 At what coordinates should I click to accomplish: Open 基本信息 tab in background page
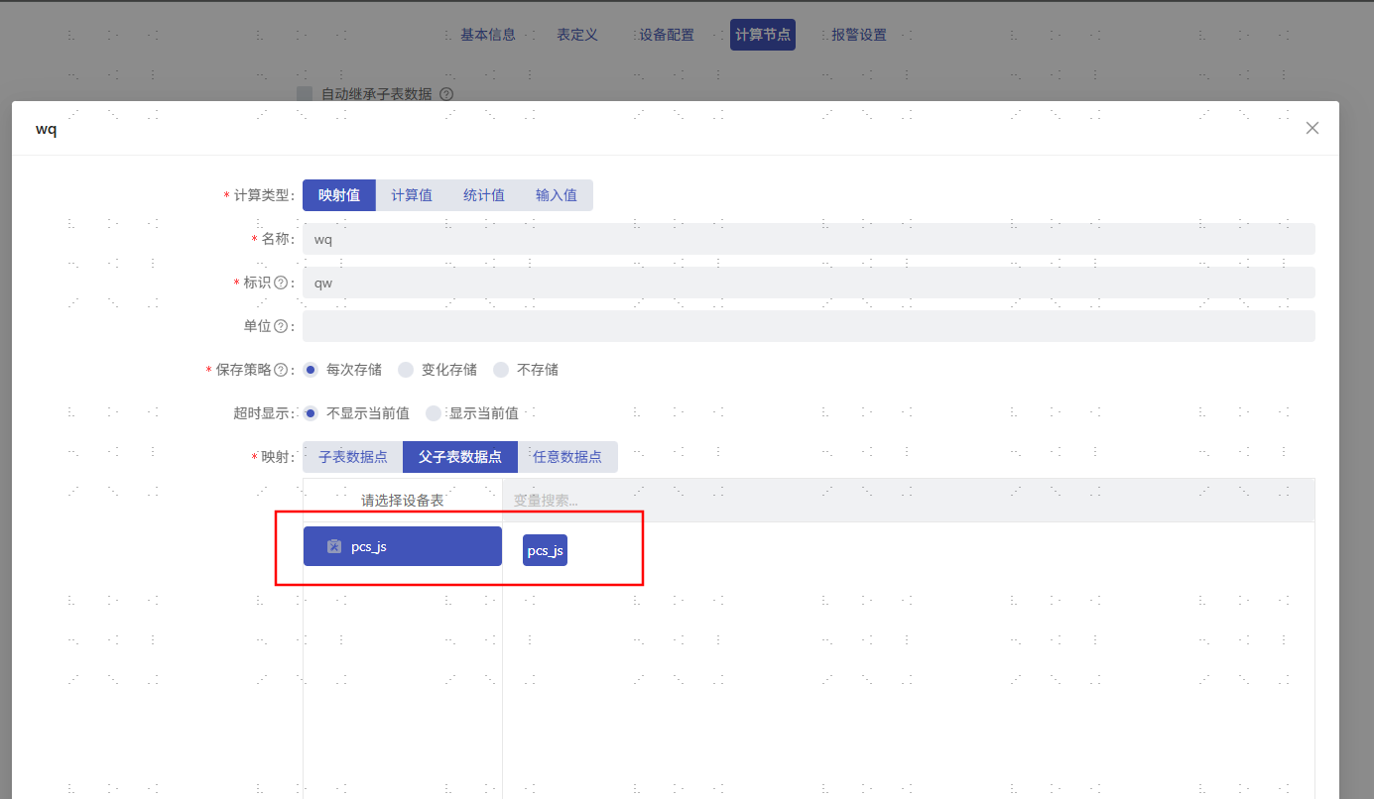point(488,35)
